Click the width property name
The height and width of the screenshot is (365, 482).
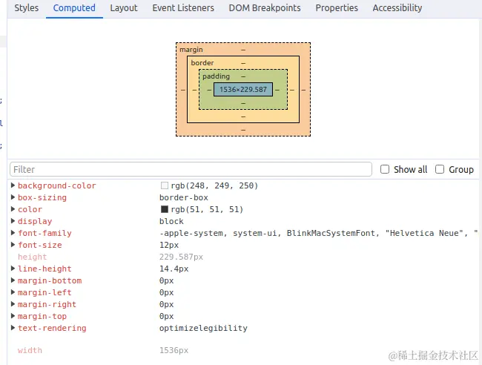30,350
